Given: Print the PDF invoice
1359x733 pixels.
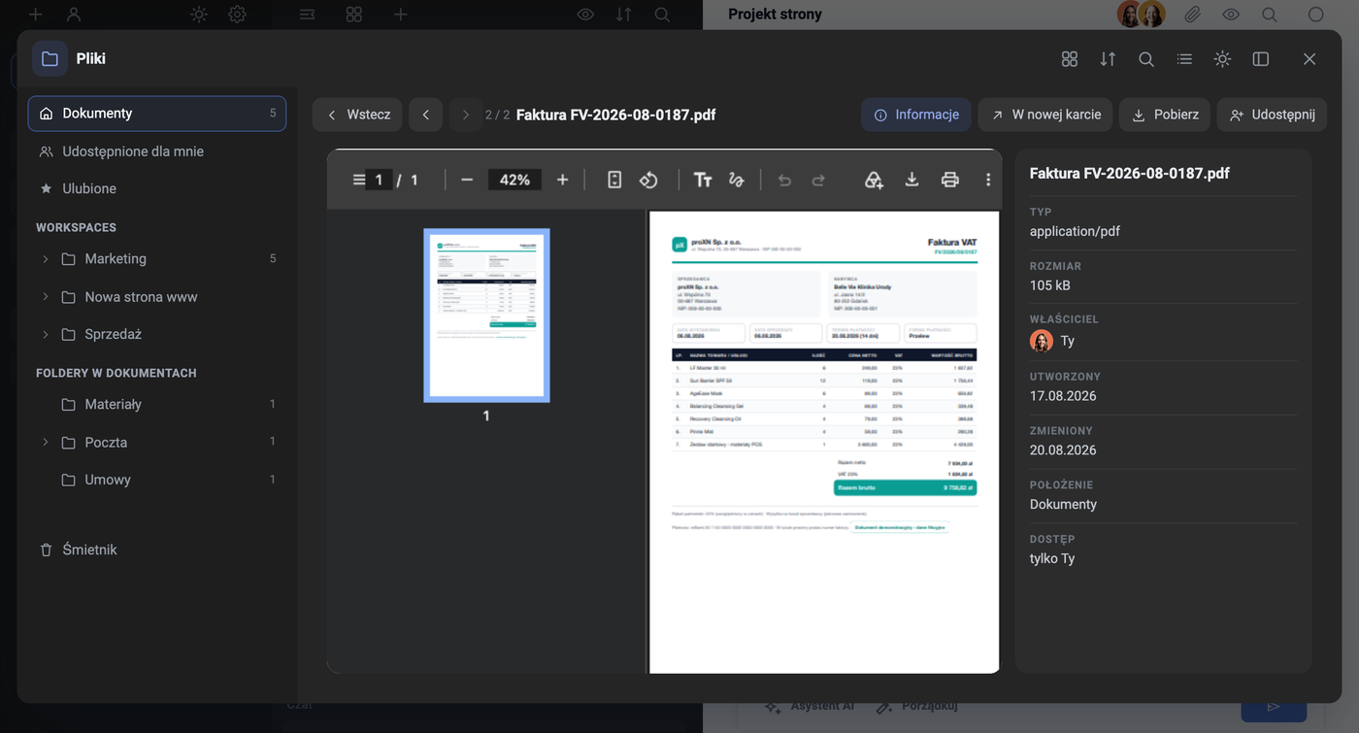Looking at the screenshot, I should coord(950,180).
